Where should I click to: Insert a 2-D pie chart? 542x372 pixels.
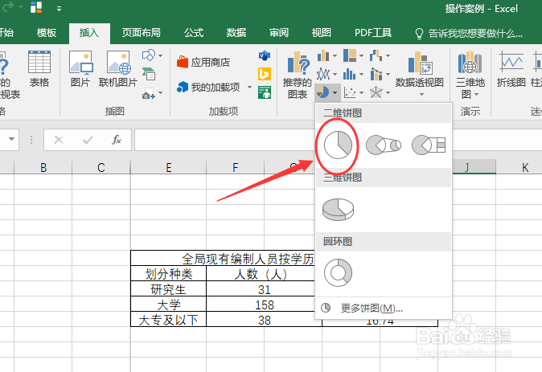338,145
